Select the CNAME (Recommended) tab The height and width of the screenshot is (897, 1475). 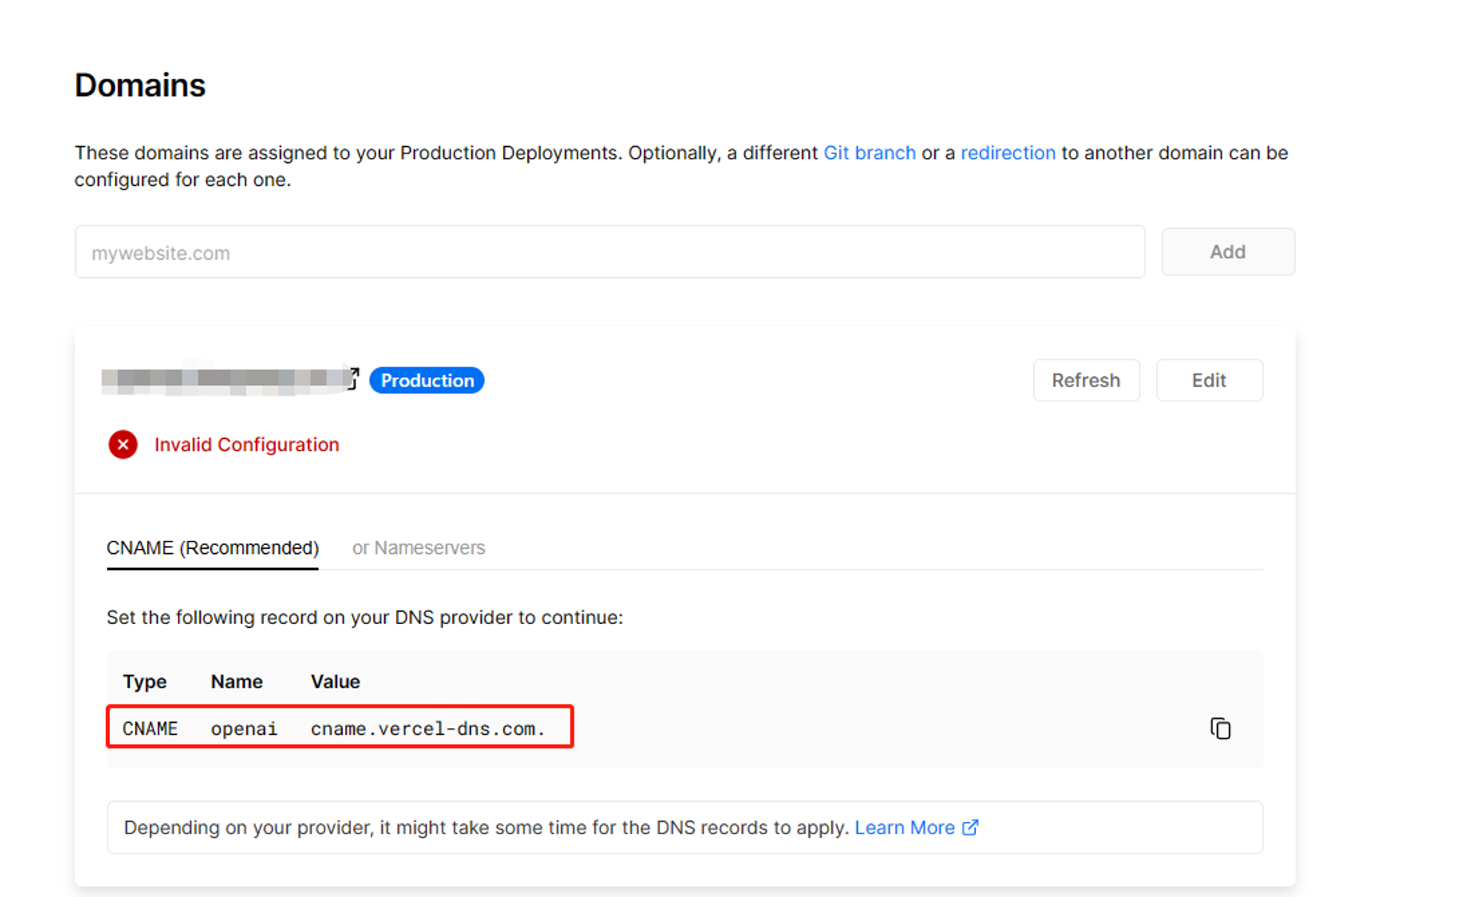click(x=212, y=548)
